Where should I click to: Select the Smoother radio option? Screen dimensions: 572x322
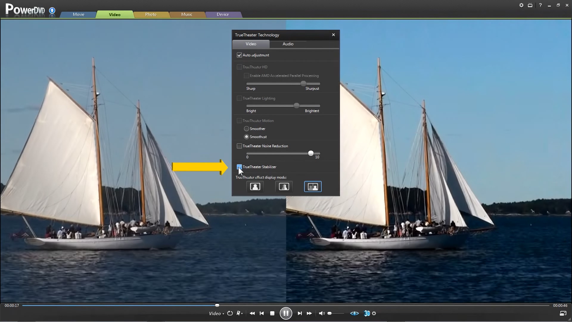click(246, 129)
